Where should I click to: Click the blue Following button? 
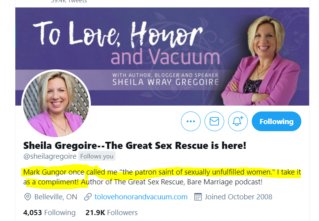point(276,121)
